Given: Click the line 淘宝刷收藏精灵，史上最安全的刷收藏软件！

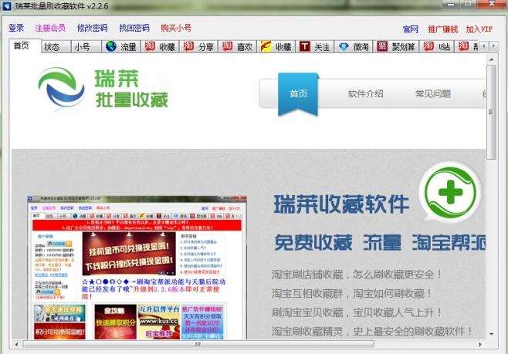Looking at the screenshot, I should coord(373,332).
